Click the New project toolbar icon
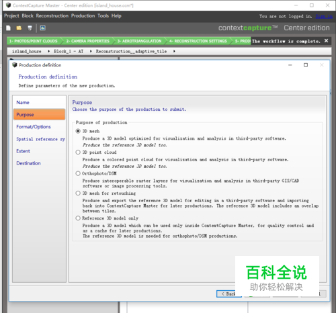Screen dimensions: 336x313 click(8, 28)
